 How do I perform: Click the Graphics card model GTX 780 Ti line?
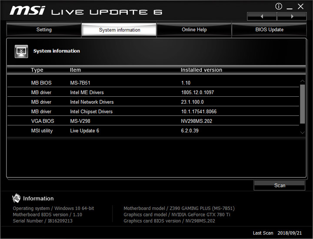click(177, 215)
